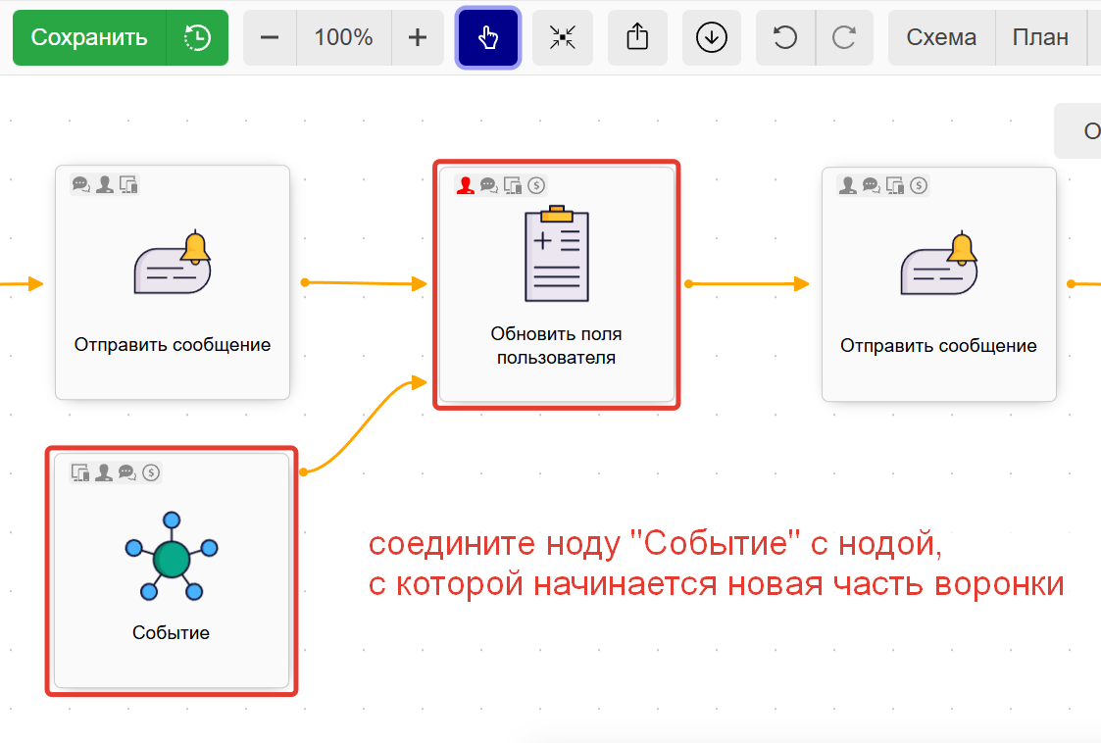This screenshot has width=1101, height=743.
Task: Click the redo arrow icon
Action: pyautogui.click(x=845, y=36)
